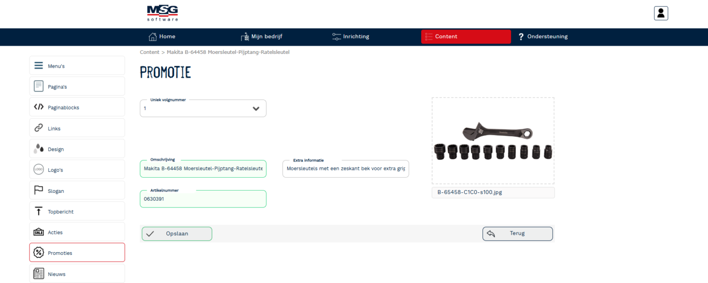Save with the Opslaan button
This screenshot has height=283, width=708.
[177, 234]
